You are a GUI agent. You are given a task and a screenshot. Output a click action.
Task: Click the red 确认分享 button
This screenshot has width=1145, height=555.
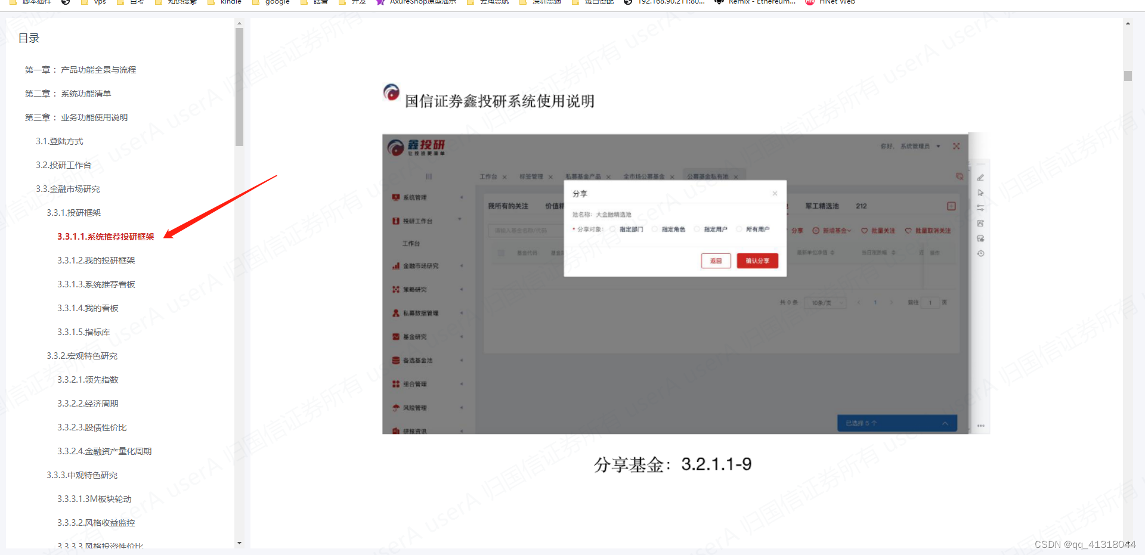pos(757,261)
